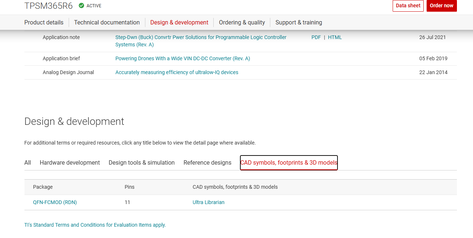Viewport: 473px width, 238px height.
Task: View HTML version of application note
Action: tap(335, 37)
